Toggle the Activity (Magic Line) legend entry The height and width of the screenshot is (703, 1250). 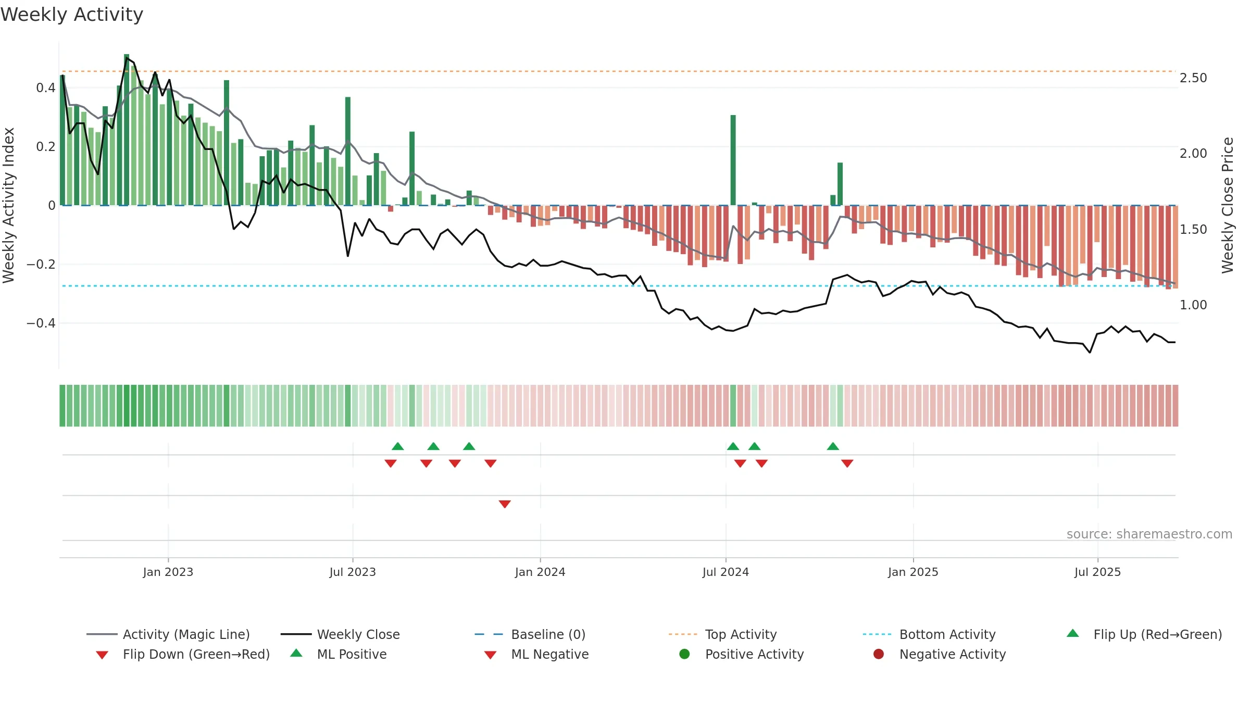point(168,634)
